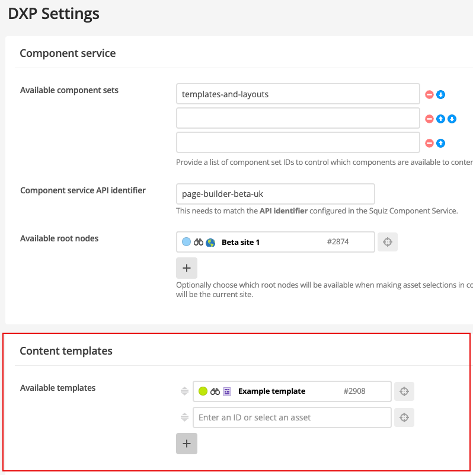Click the blue status circle on Beta site 1
The height and width of the screenshot is (475, 473).
coord(185,242)
